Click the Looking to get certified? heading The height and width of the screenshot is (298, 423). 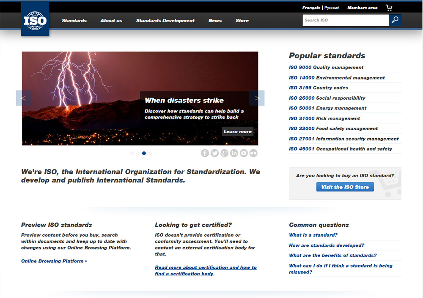(x=193, y=225)
